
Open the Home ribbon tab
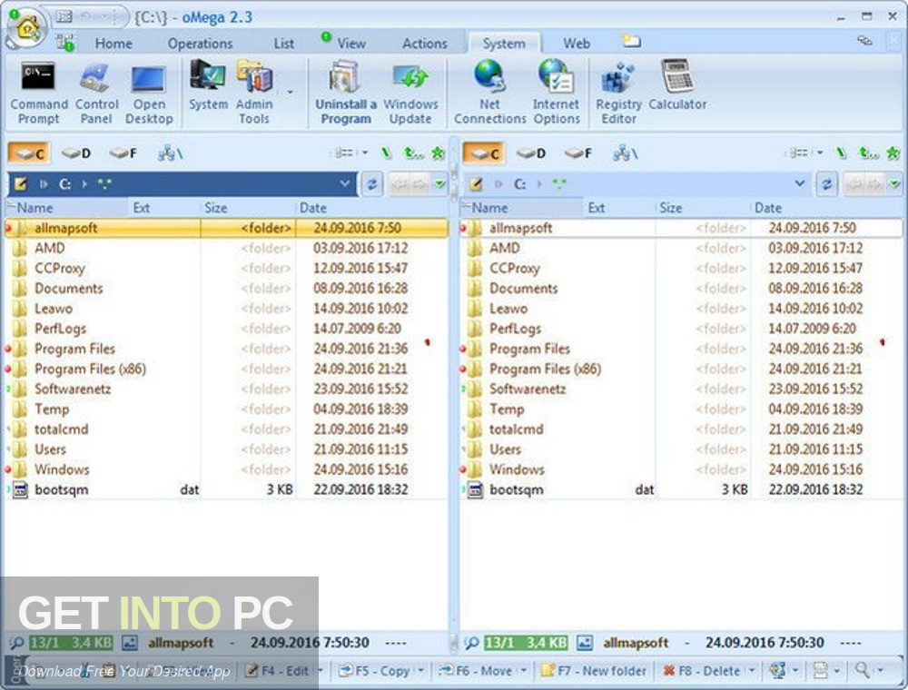[x=113, y=44]
